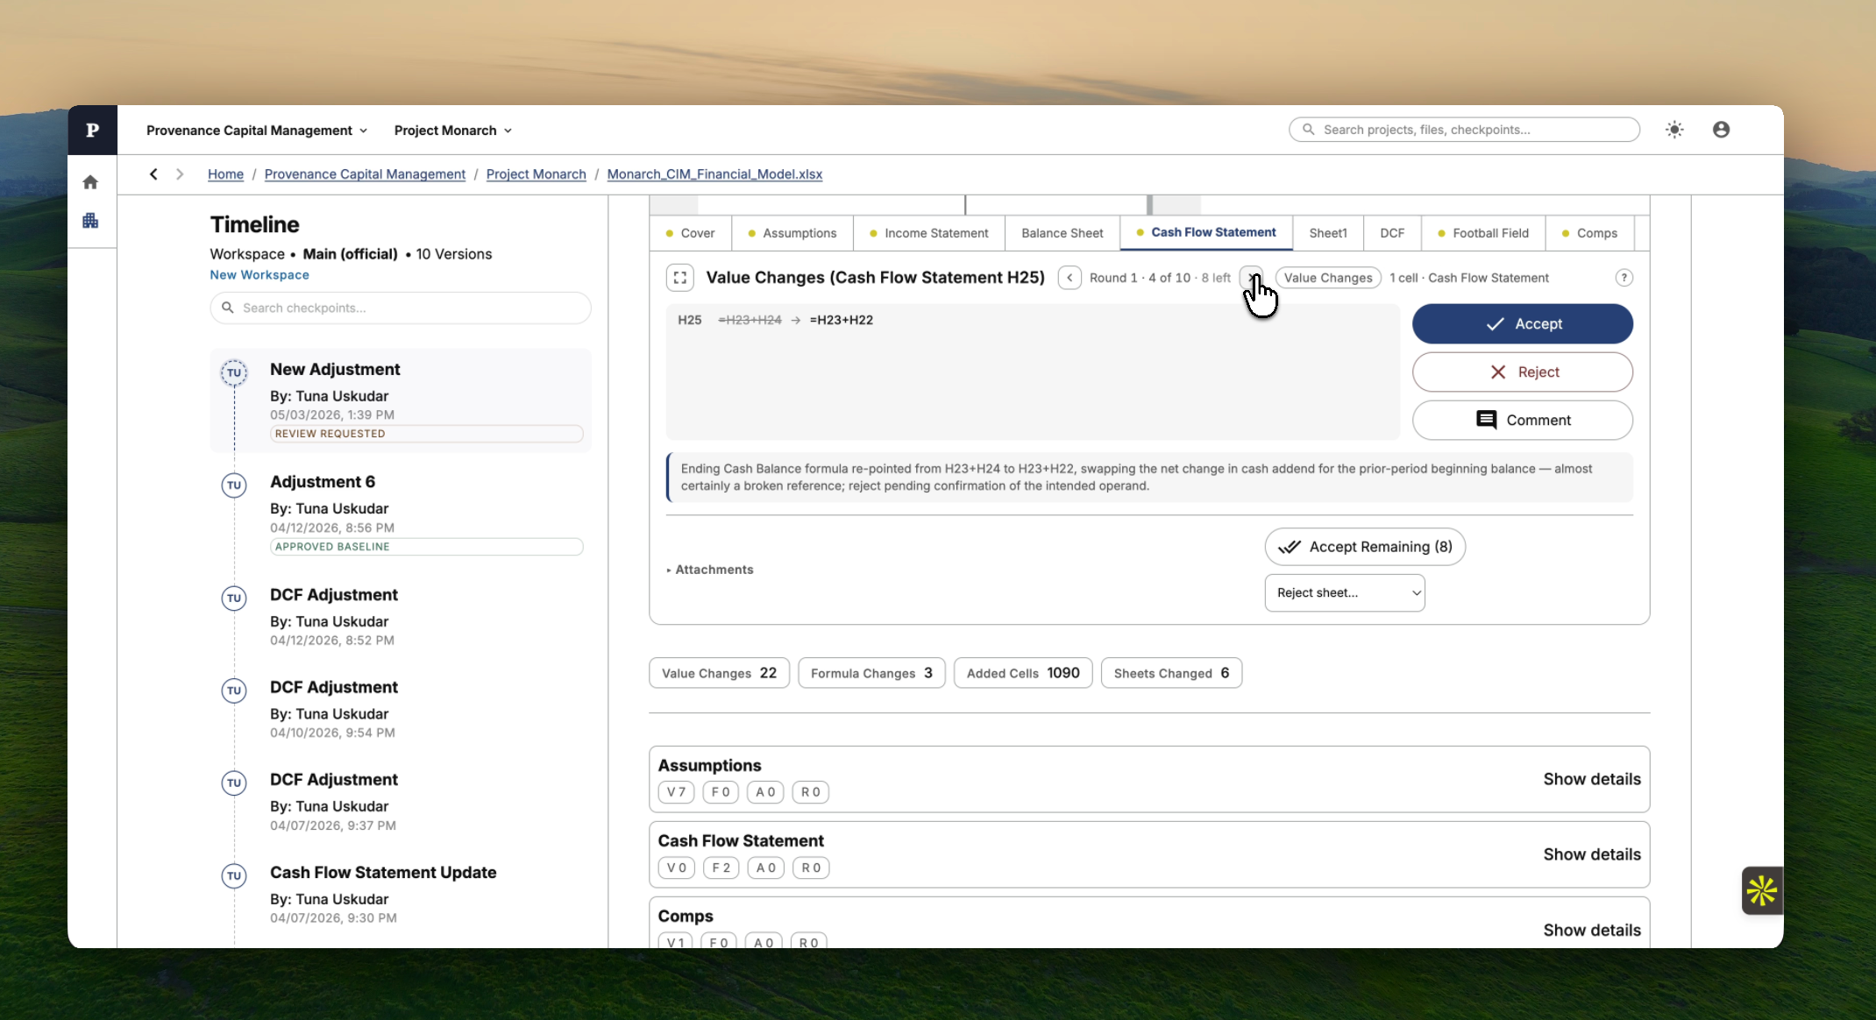1876x1020 pixels.
Task: Switch to the Comps sheet tab
Action: (1589, 233)
